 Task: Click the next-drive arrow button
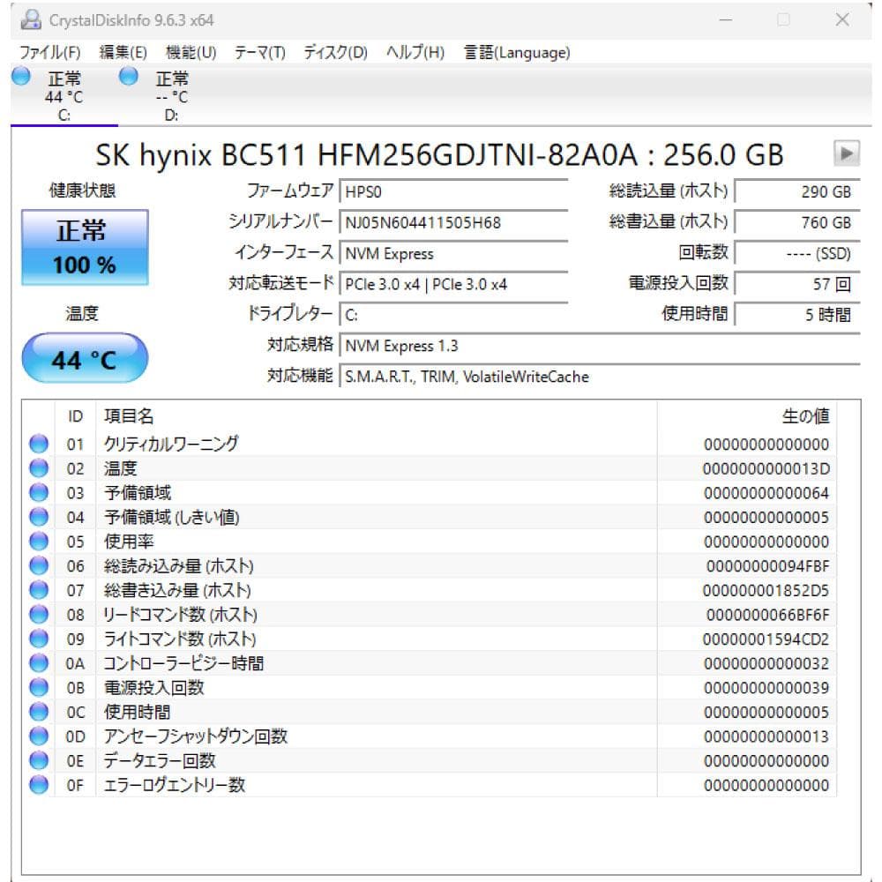click(x=848, y=153)
